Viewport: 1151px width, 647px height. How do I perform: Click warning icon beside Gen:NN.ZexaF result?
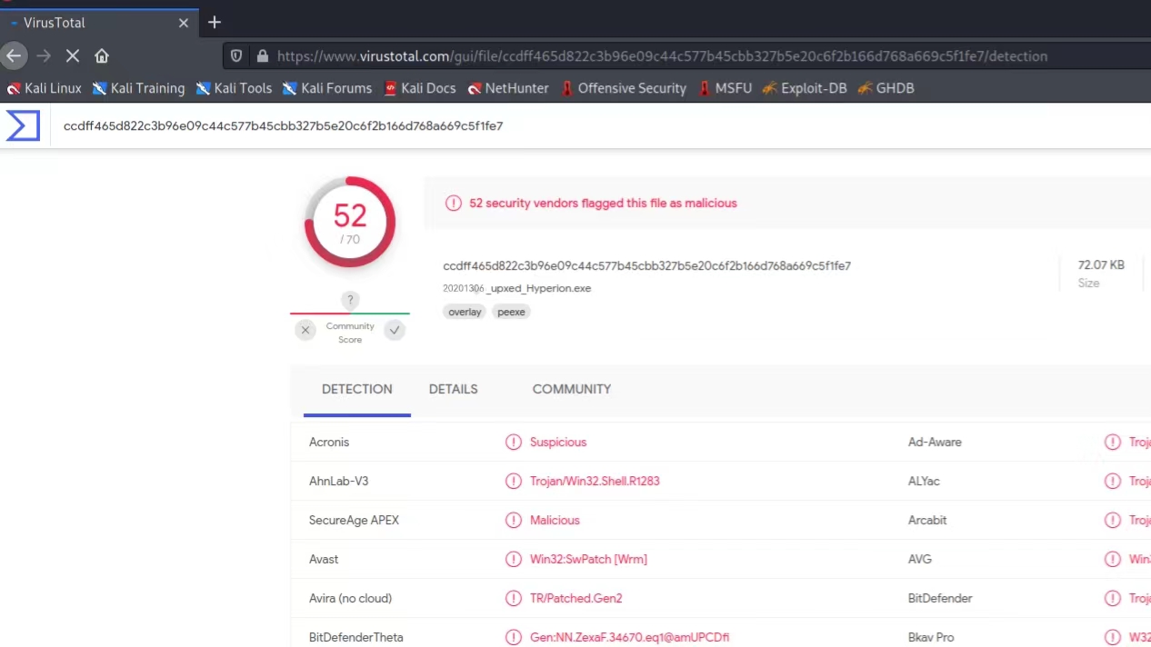(514, 637)
